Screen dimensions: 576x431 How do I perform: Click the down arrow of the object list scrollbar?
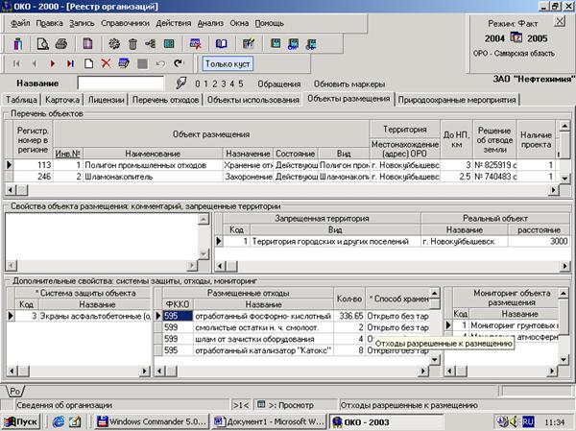(564, 179)
